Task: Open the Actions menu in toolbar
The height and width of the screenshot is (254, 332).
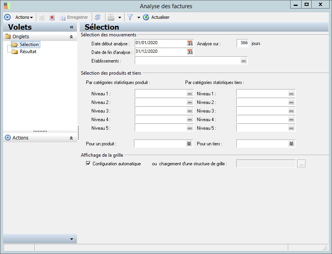Action: click(24, 17)
